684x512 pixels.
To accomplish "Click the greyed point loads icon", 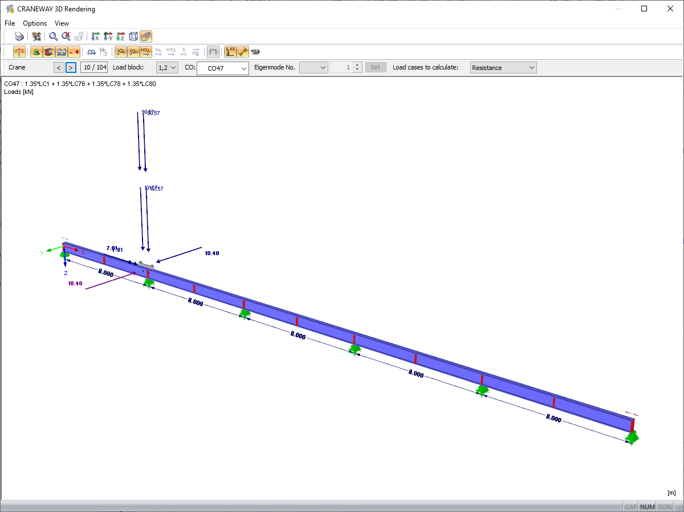I will 104,52.
